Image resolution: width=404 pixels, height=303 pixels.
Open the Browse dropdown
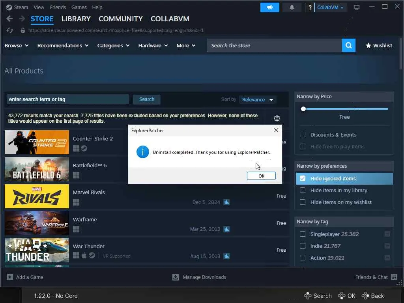(x=17, y=46)
